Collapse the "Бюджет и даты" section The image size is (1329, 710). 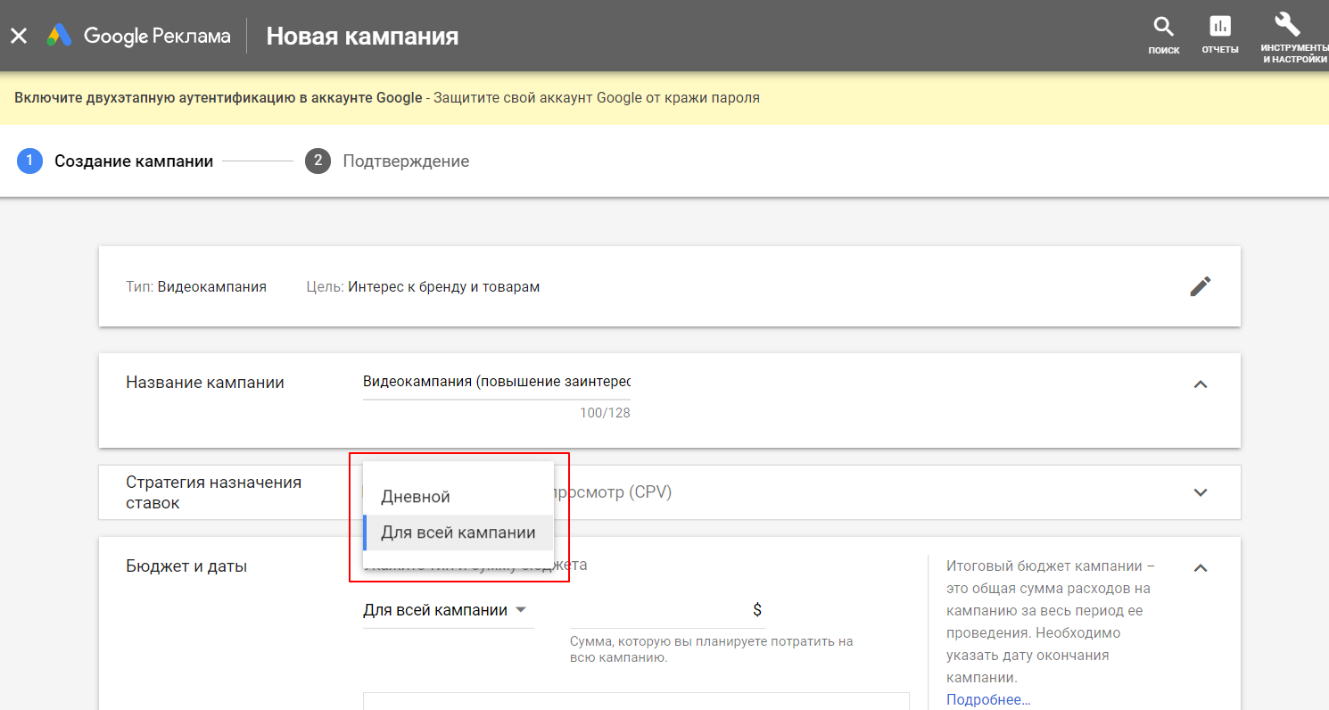point(1201,567)
